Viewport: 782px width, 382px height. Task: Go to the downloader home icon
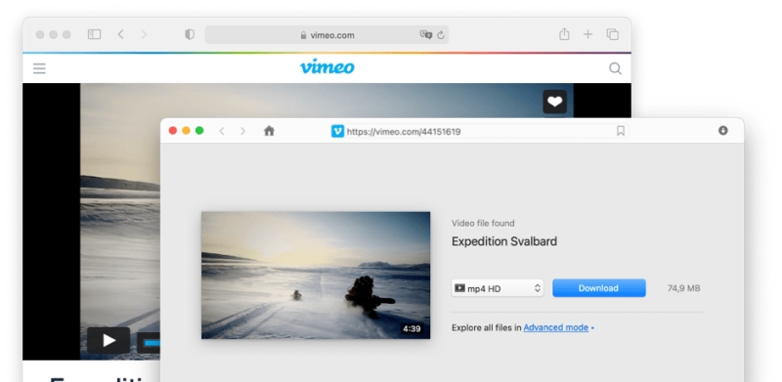tap(270, 131)
